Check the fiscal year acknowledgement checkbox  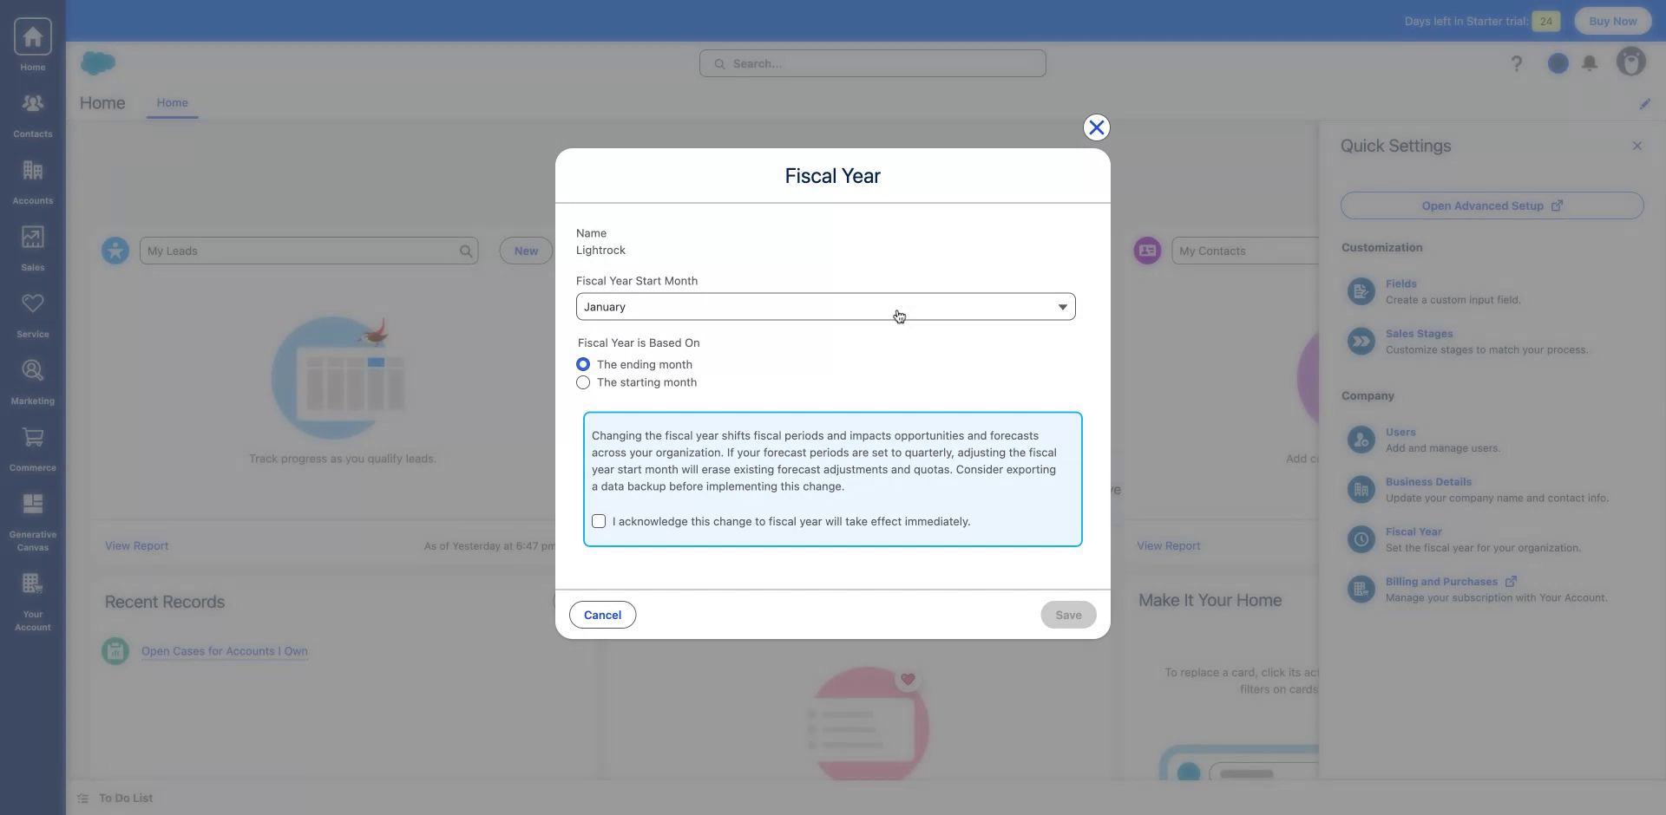coord(599,521)
